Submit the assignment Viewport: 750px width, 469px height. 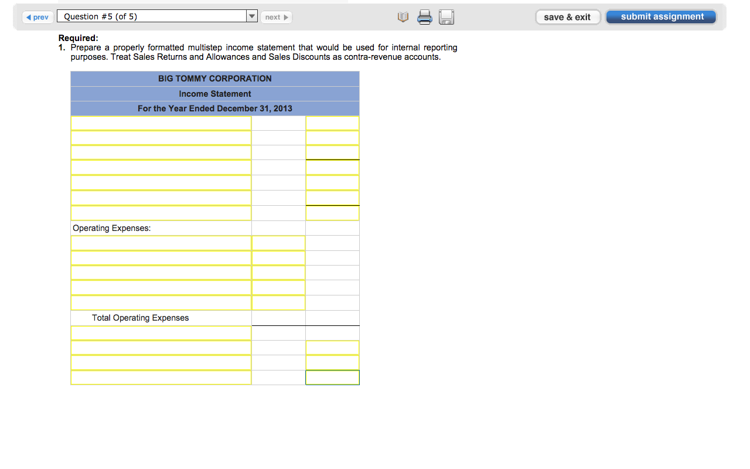(x=662, y=16)
